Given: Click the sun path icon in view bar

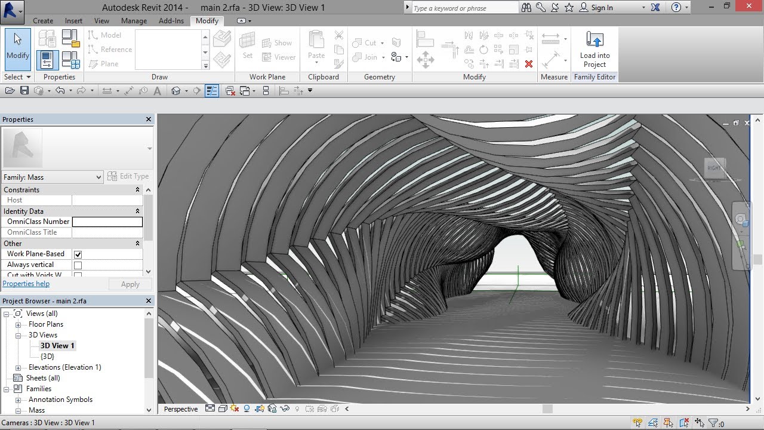Looking at the screenshot, I should 234,409.
